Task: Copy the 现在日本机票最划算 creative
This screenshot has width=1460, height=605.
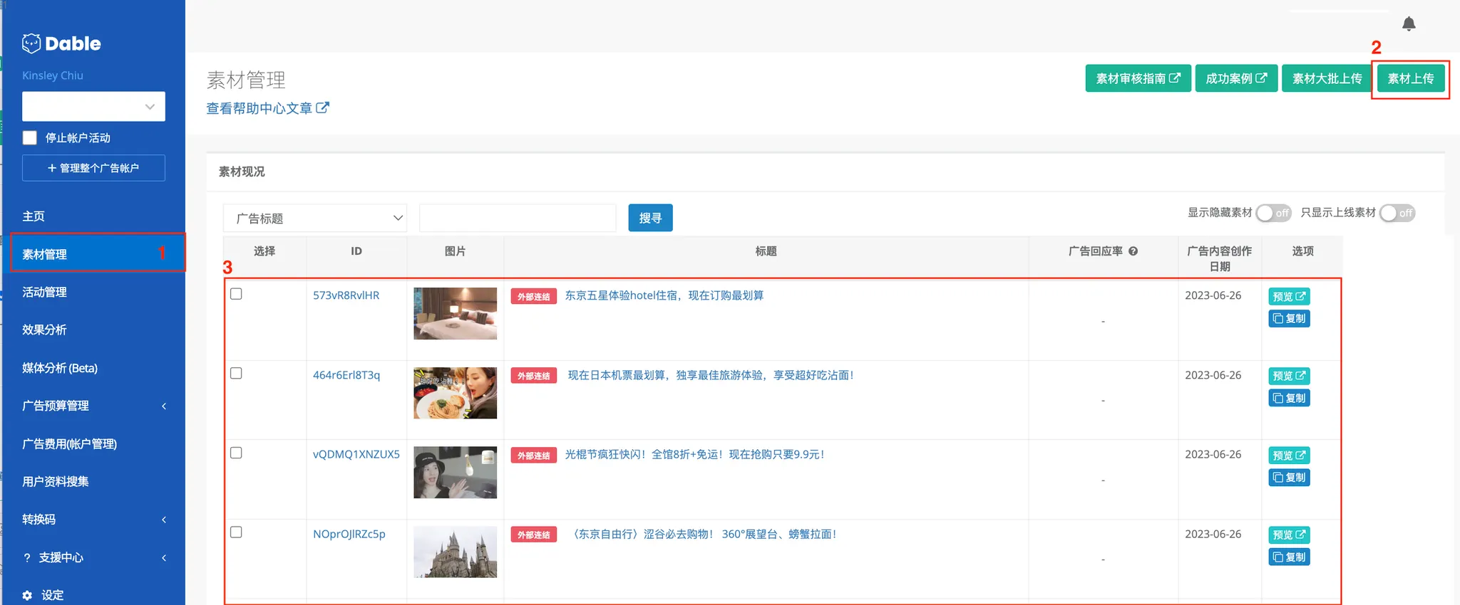Action: pos(1289,398)
